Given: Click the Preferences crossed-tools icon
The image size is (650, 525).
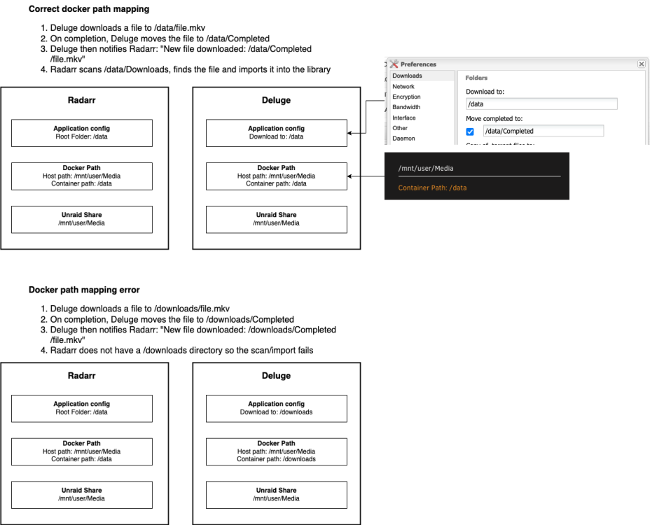Looking at the screenshot, I should [x=394, y=64].
